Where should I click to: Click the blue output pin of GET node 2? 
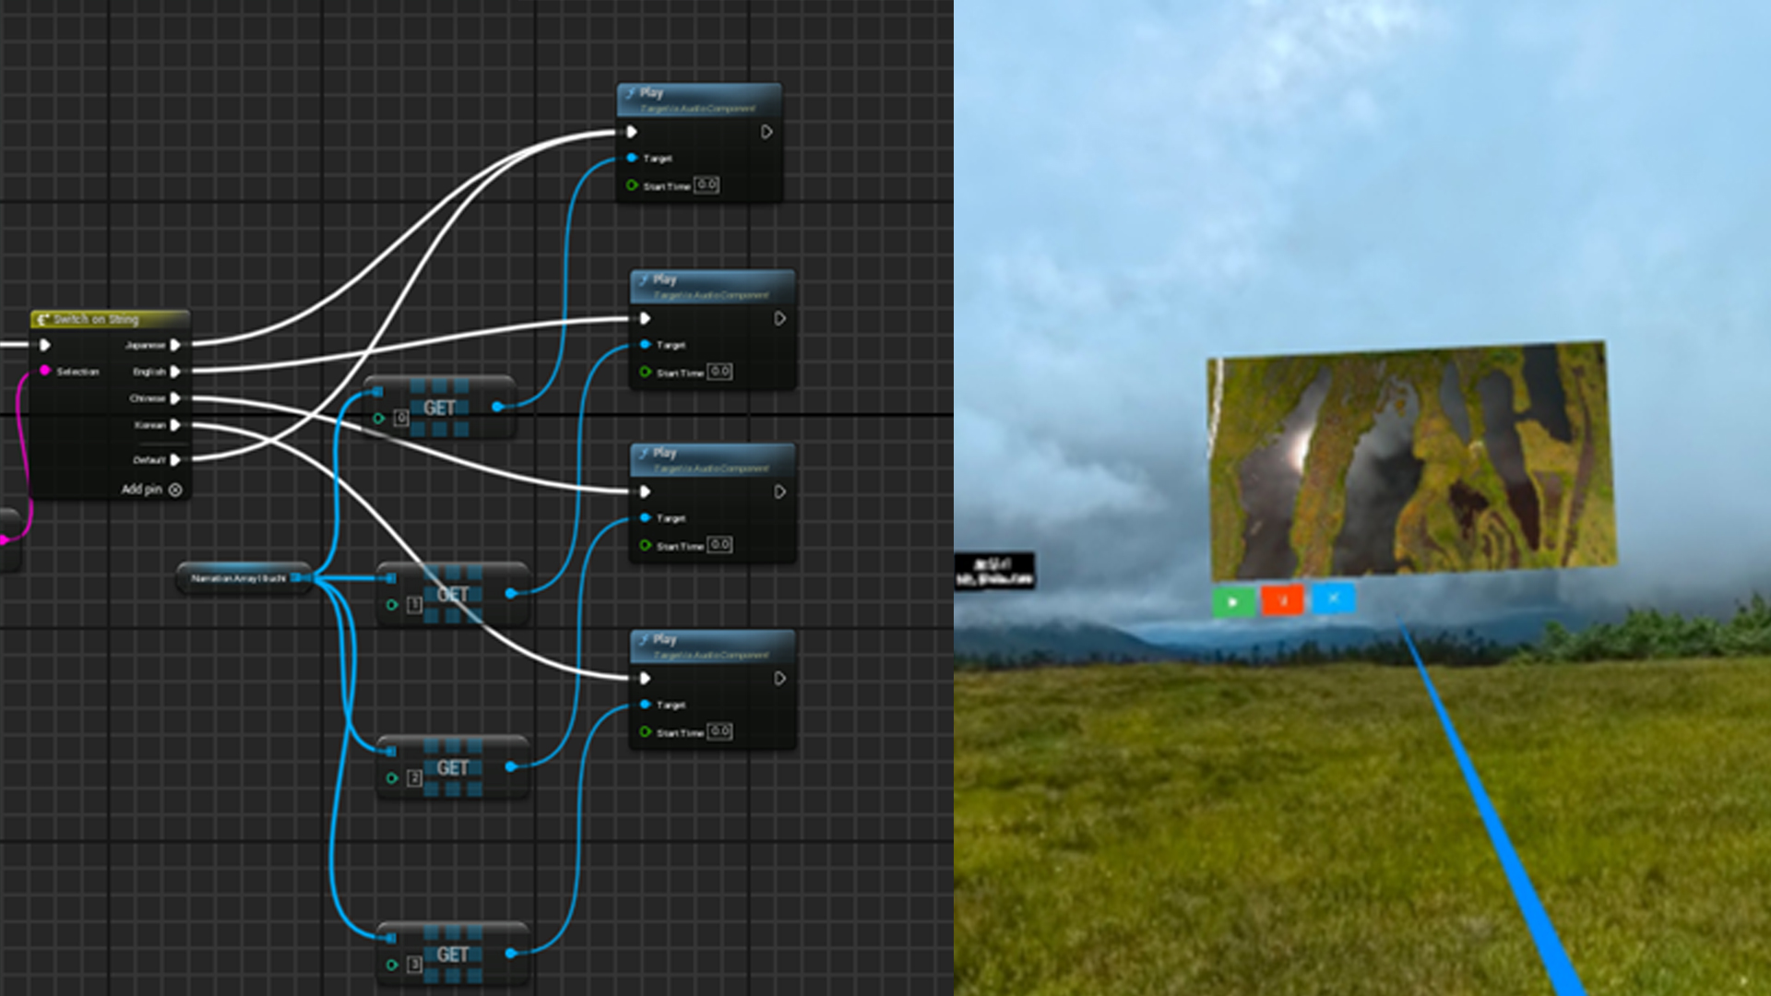click(x=511, y=766)
